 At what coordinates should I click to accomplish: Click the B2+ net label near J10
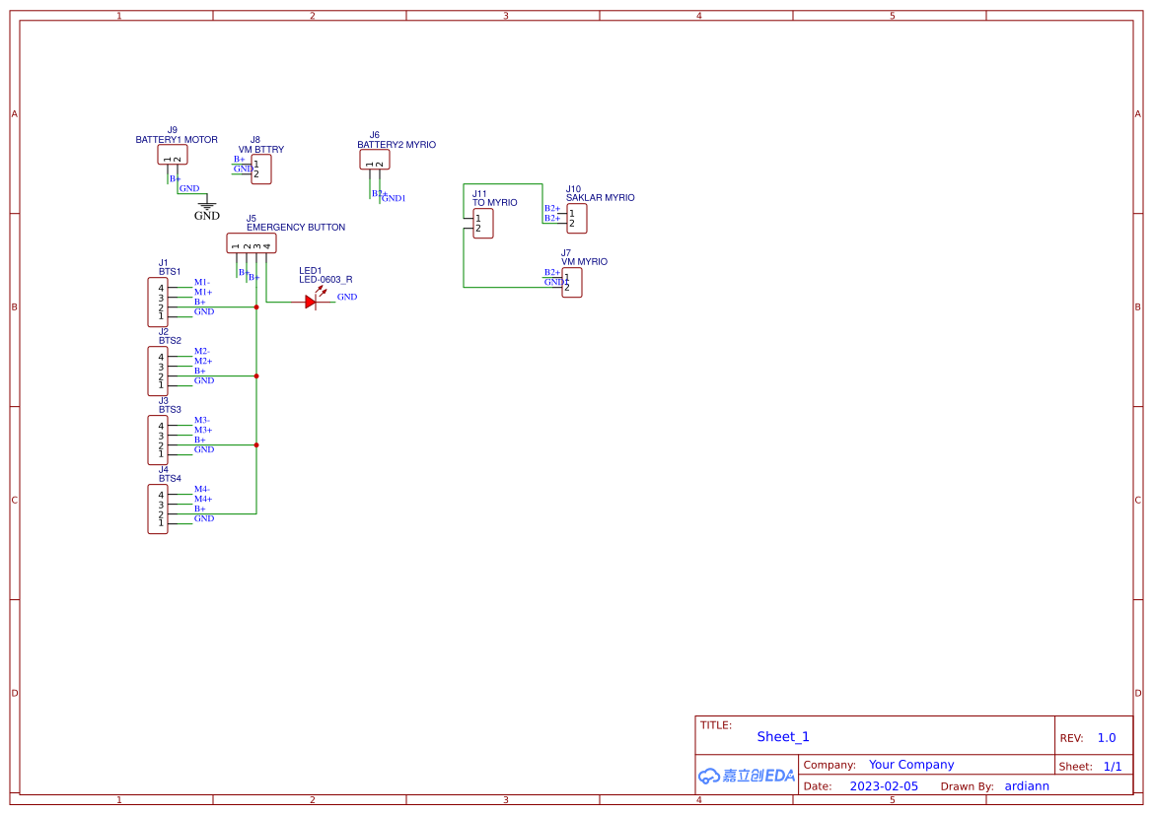552,208
